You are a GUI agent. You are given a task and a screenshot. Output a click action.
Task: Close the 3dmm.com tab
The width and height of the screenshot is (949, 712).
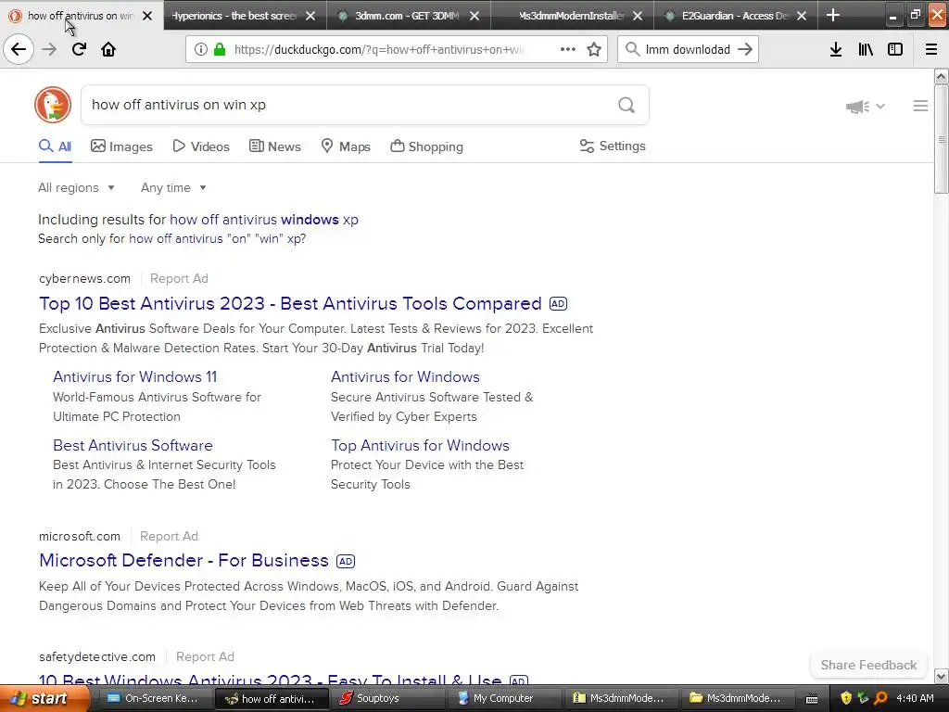[474, 16]
